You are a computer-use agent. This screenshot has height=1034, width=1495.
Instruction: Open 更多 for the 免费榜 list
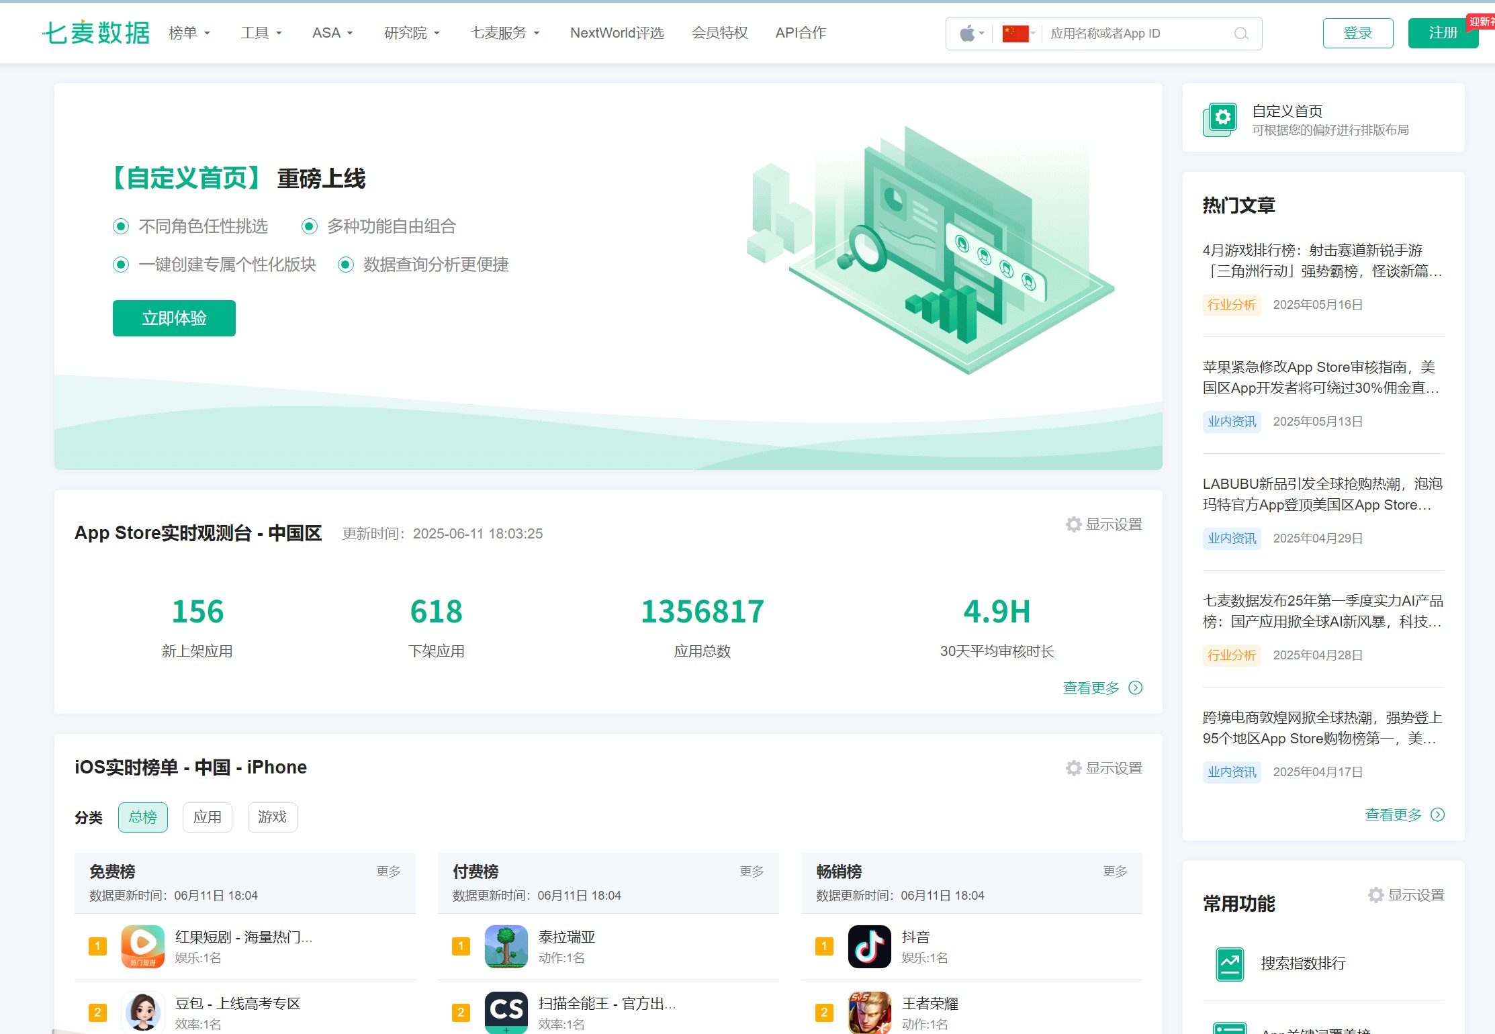coord(388,871)
